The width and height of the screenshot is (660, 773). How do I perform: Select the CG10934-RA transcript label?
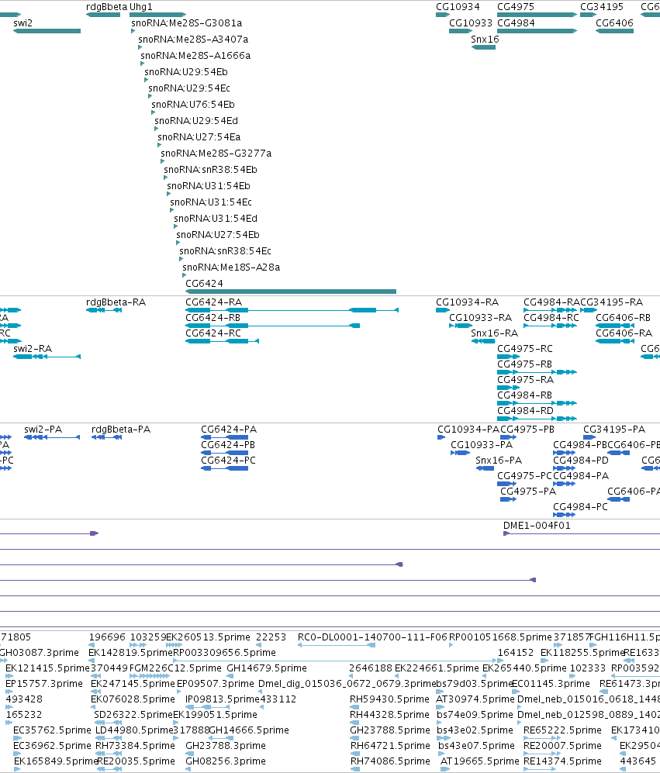point(467,302)
